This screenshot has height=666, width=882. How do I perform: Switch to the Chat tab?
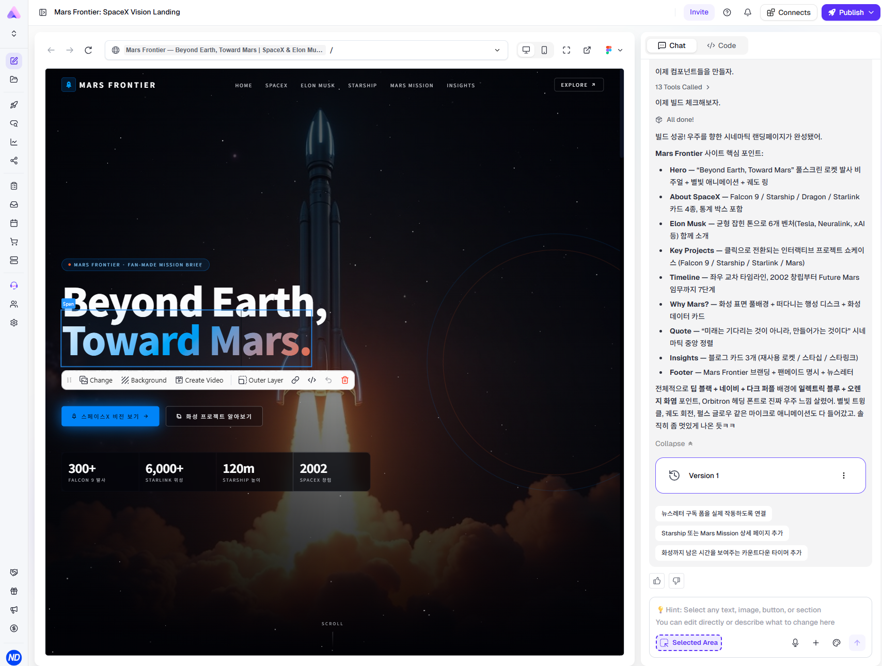click(672, 45)
